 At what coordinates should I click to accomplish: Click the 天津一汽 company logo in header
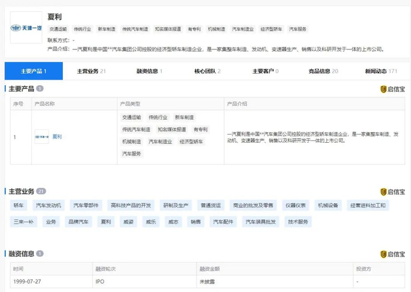(26, 28)
